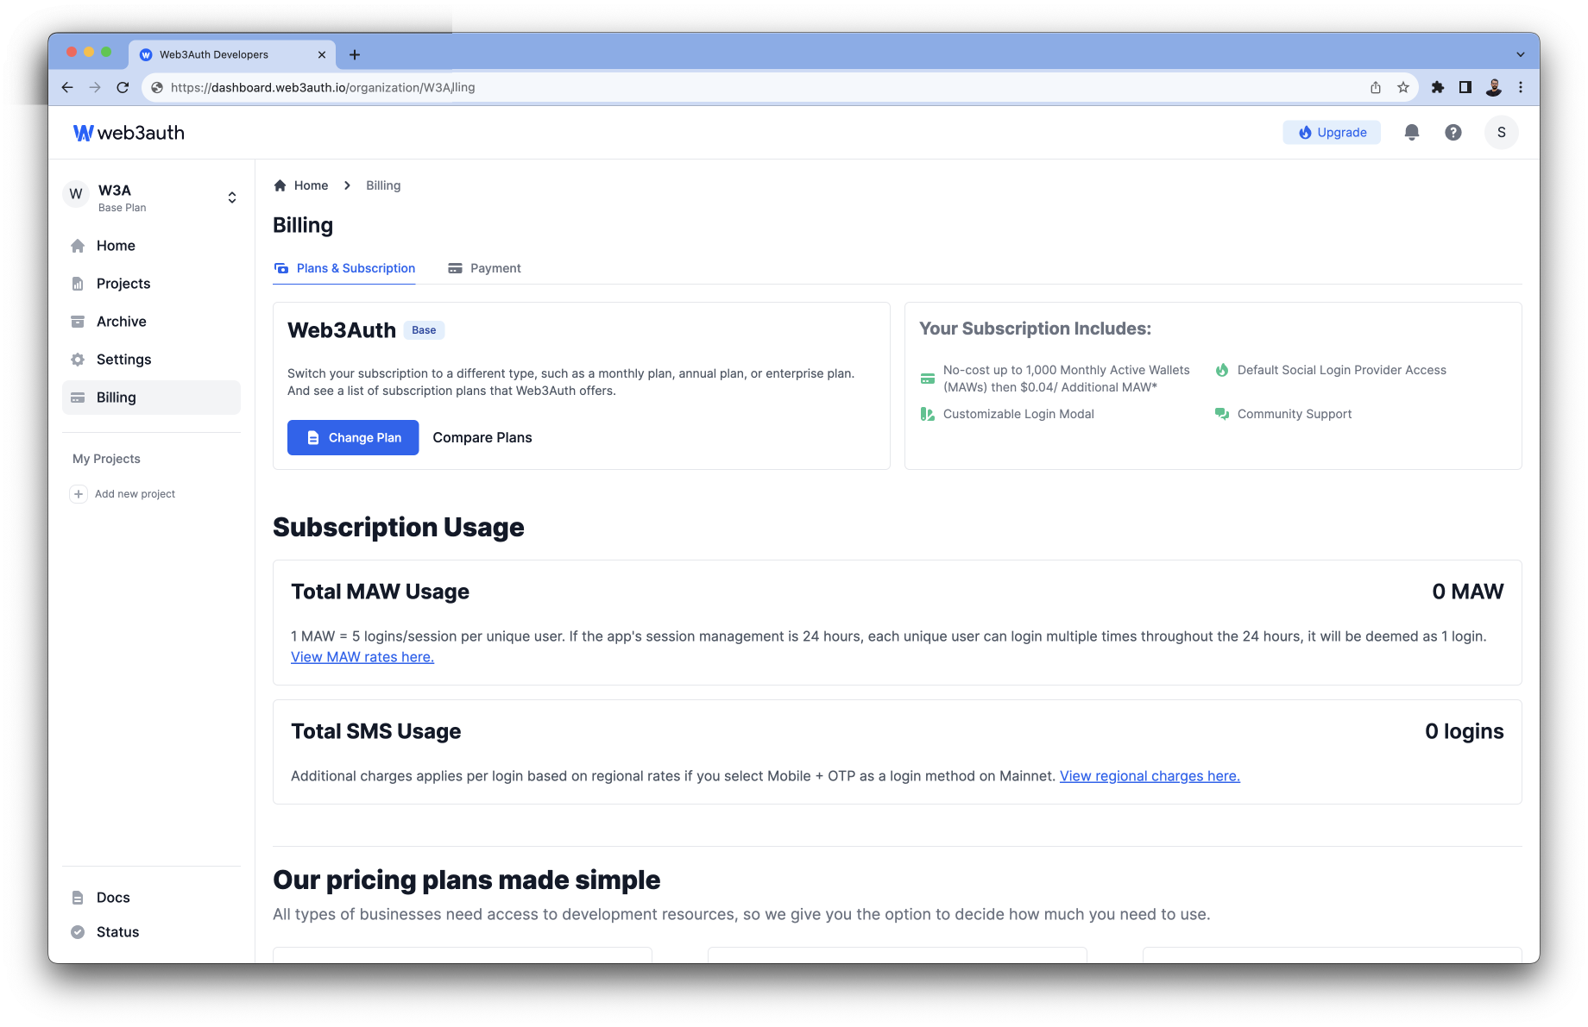
Task: Bookmark this page with star icon
Action: click(1403, 87)
